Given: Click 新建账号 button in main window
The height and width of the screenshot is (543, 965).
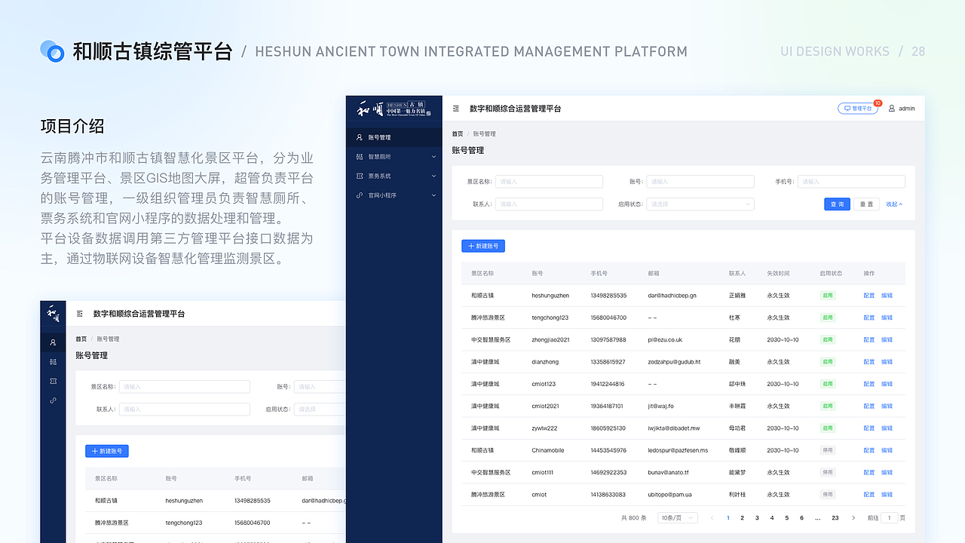Looking at the screenshot, I should (483, 246).
